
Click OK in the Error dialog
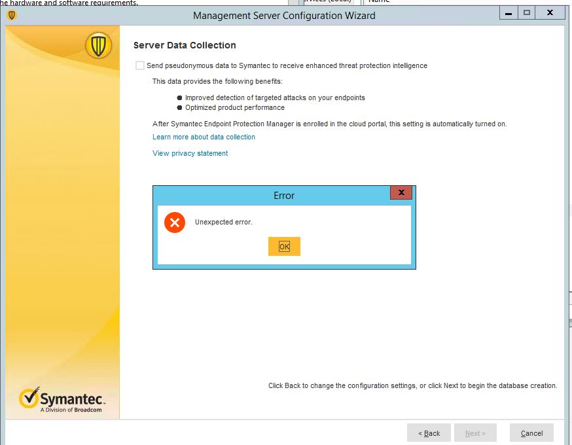coord(284,247)
